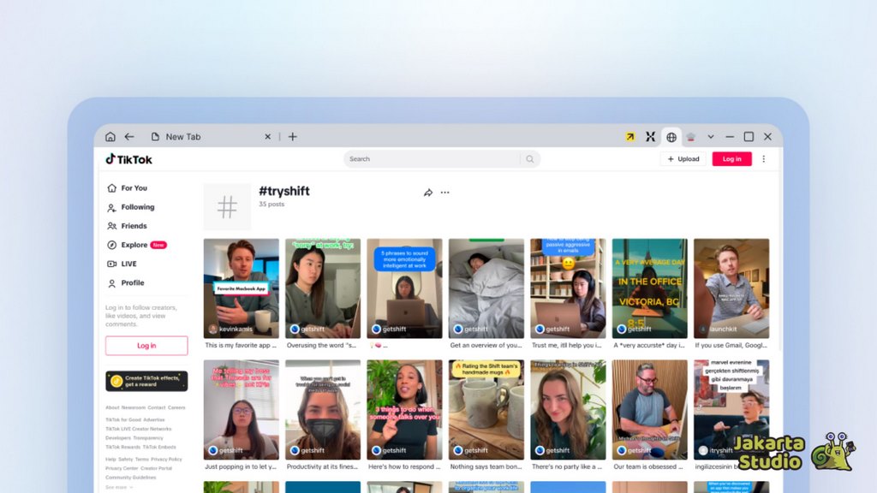Image resolution: width=877 pixels, height=493 pixels.
Task: Click the TikTok for Good link
Action: pyautogui.click(x=123, y=419)
